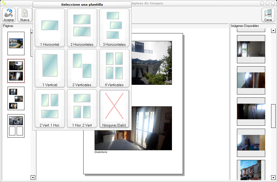The image size is (277, 182).
Task: Create a new page with Nueva
Action: click(25, 15)
